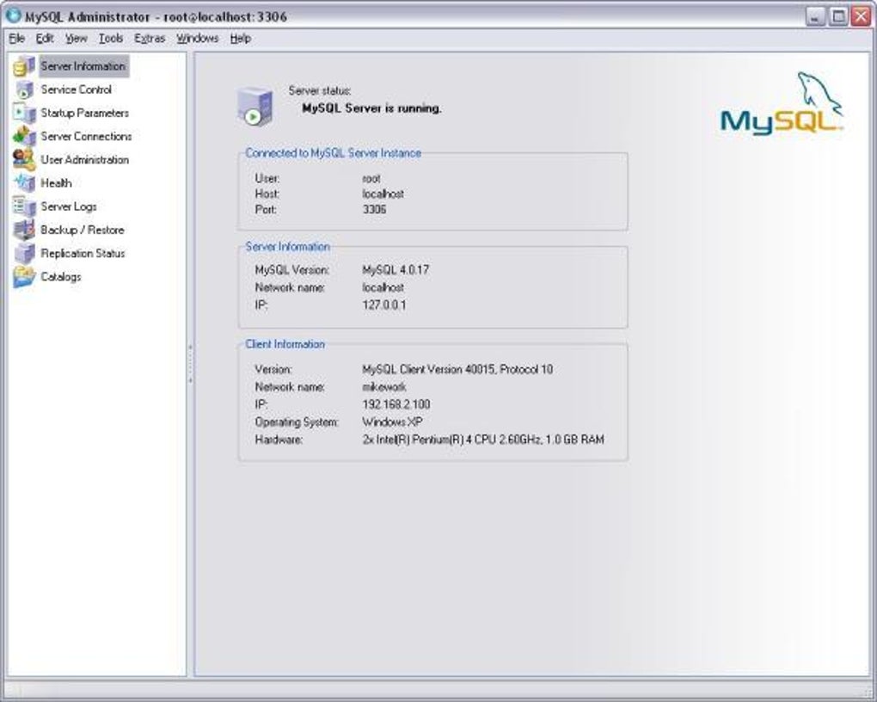Screen dimensions: 877x702
Task: Open the View menu
Action: [x=76, y=38]
